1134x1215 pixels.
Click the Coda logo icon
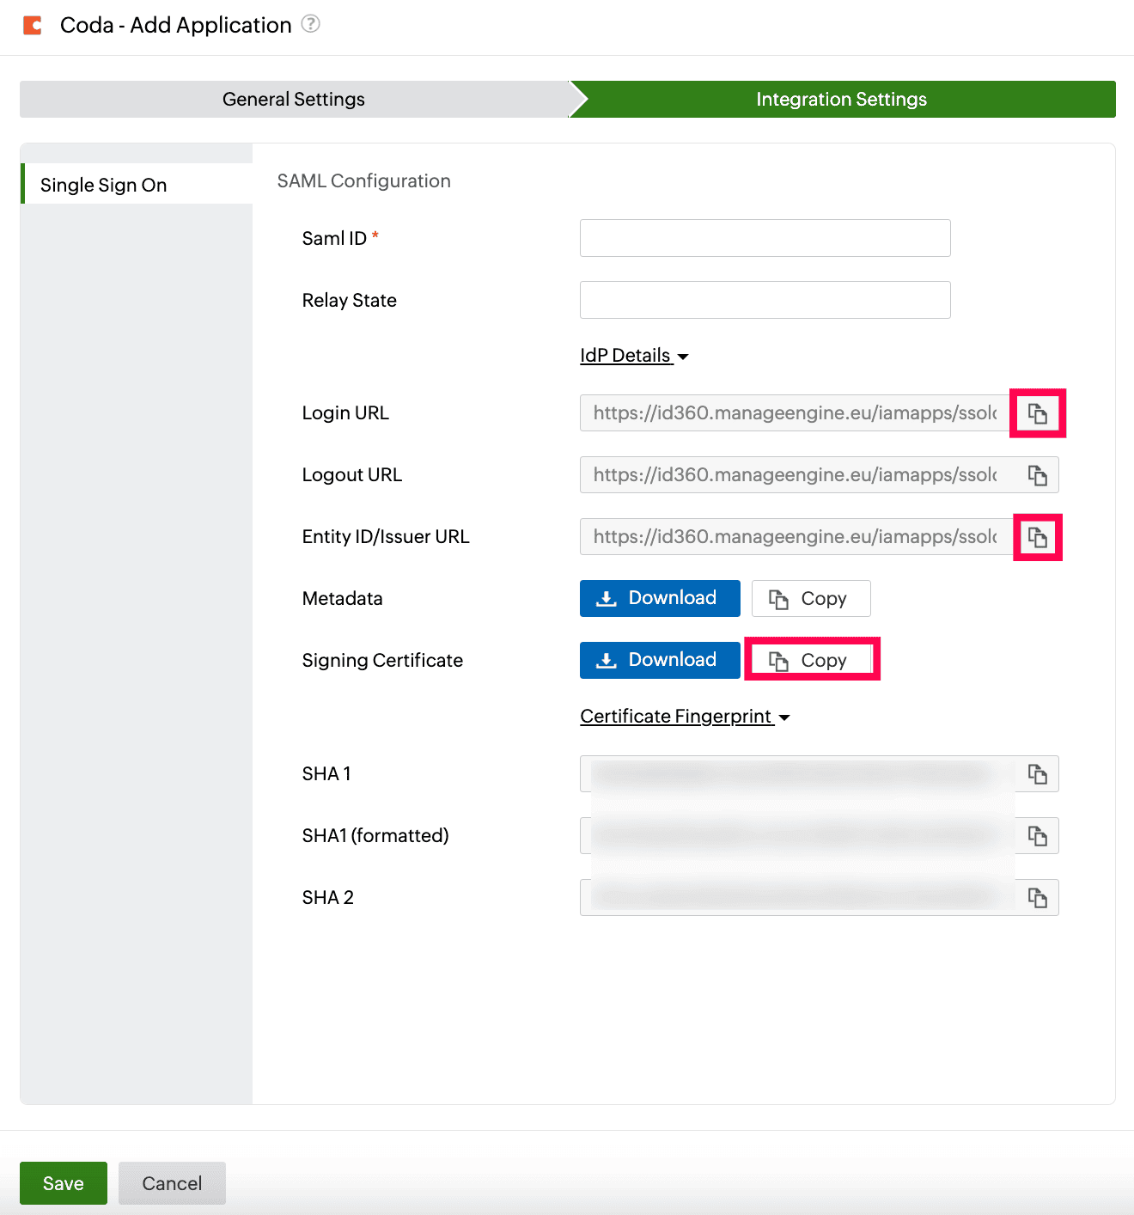pos(33,25)
